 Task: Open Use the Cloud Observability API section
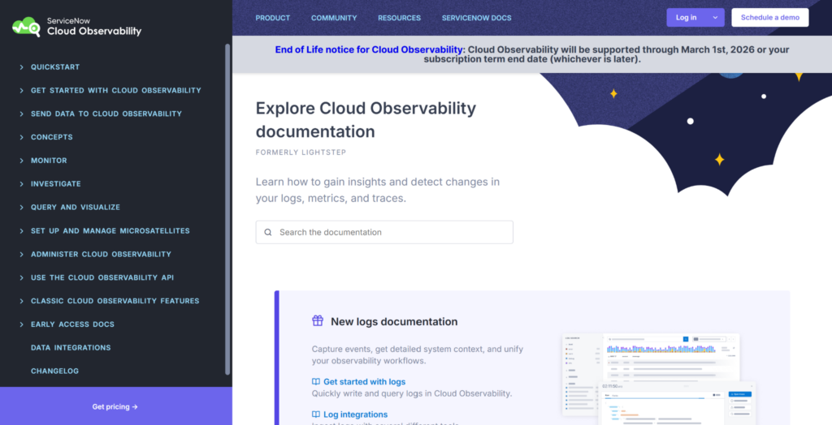tap(102, 277)
